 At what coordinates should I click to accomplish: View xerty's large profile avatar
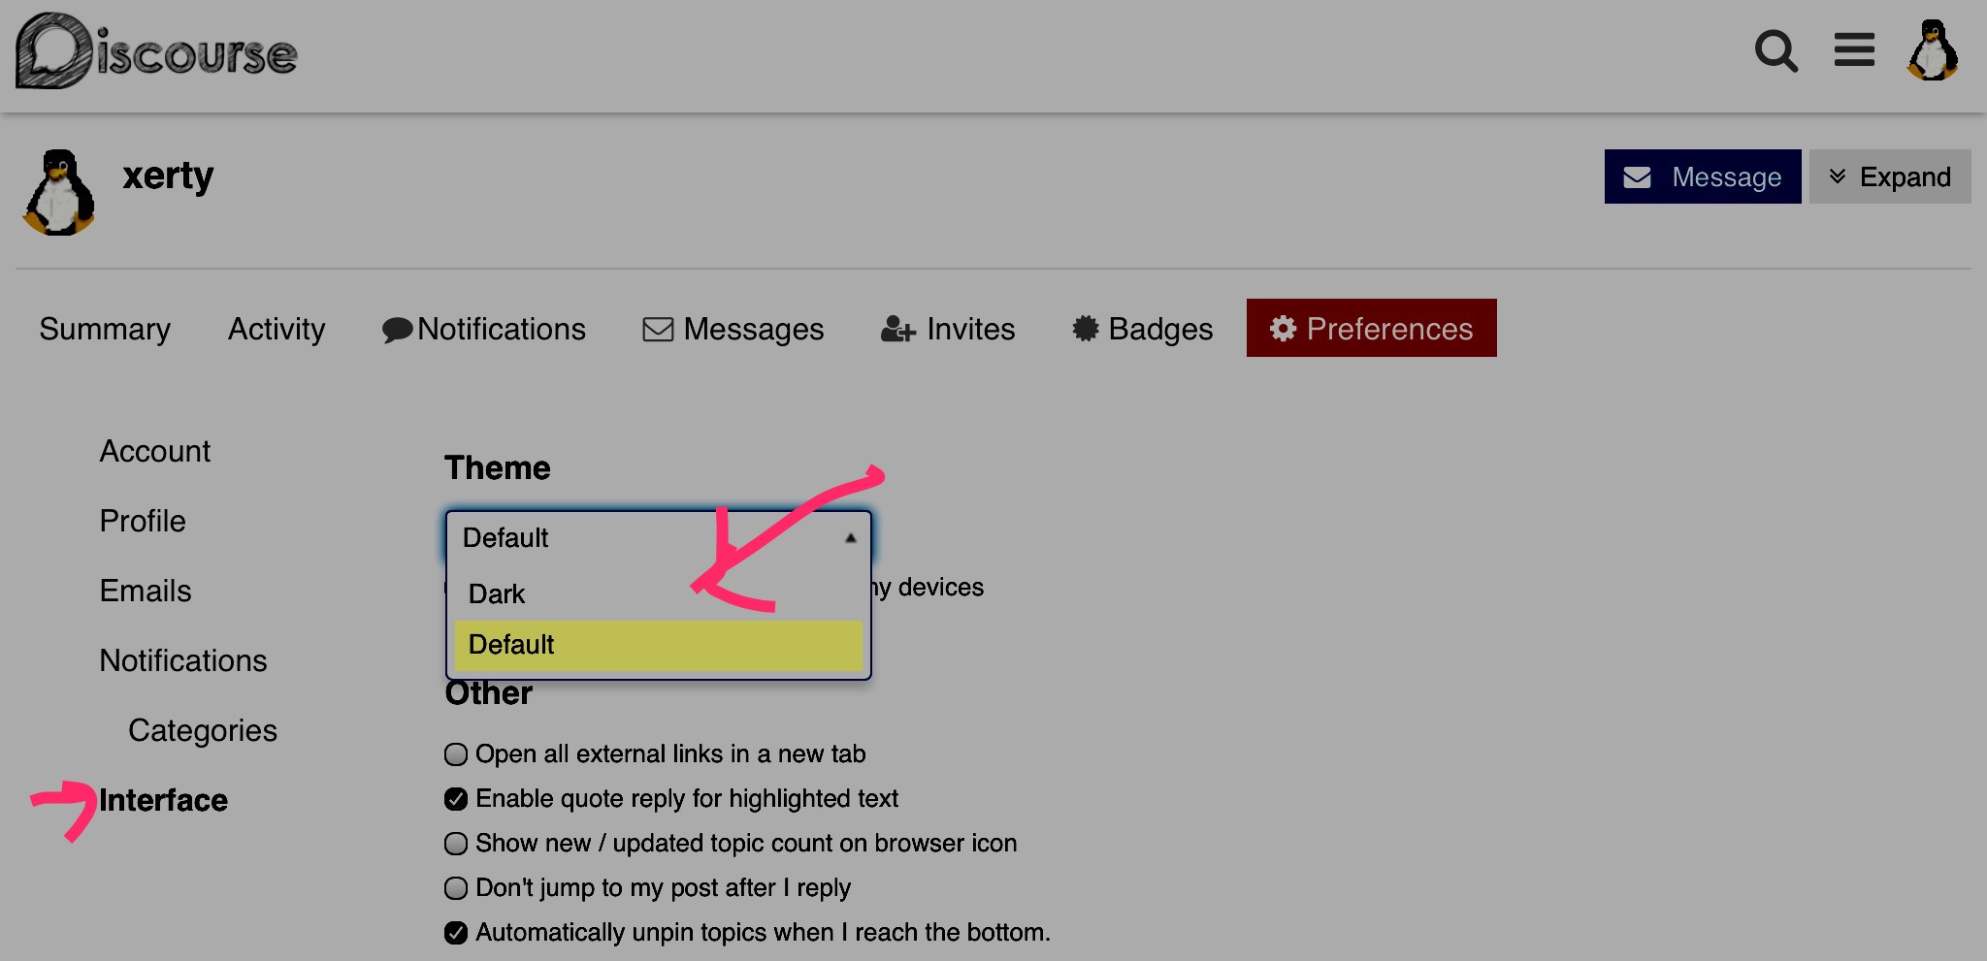pyautogui.click(x=59, y=192)
